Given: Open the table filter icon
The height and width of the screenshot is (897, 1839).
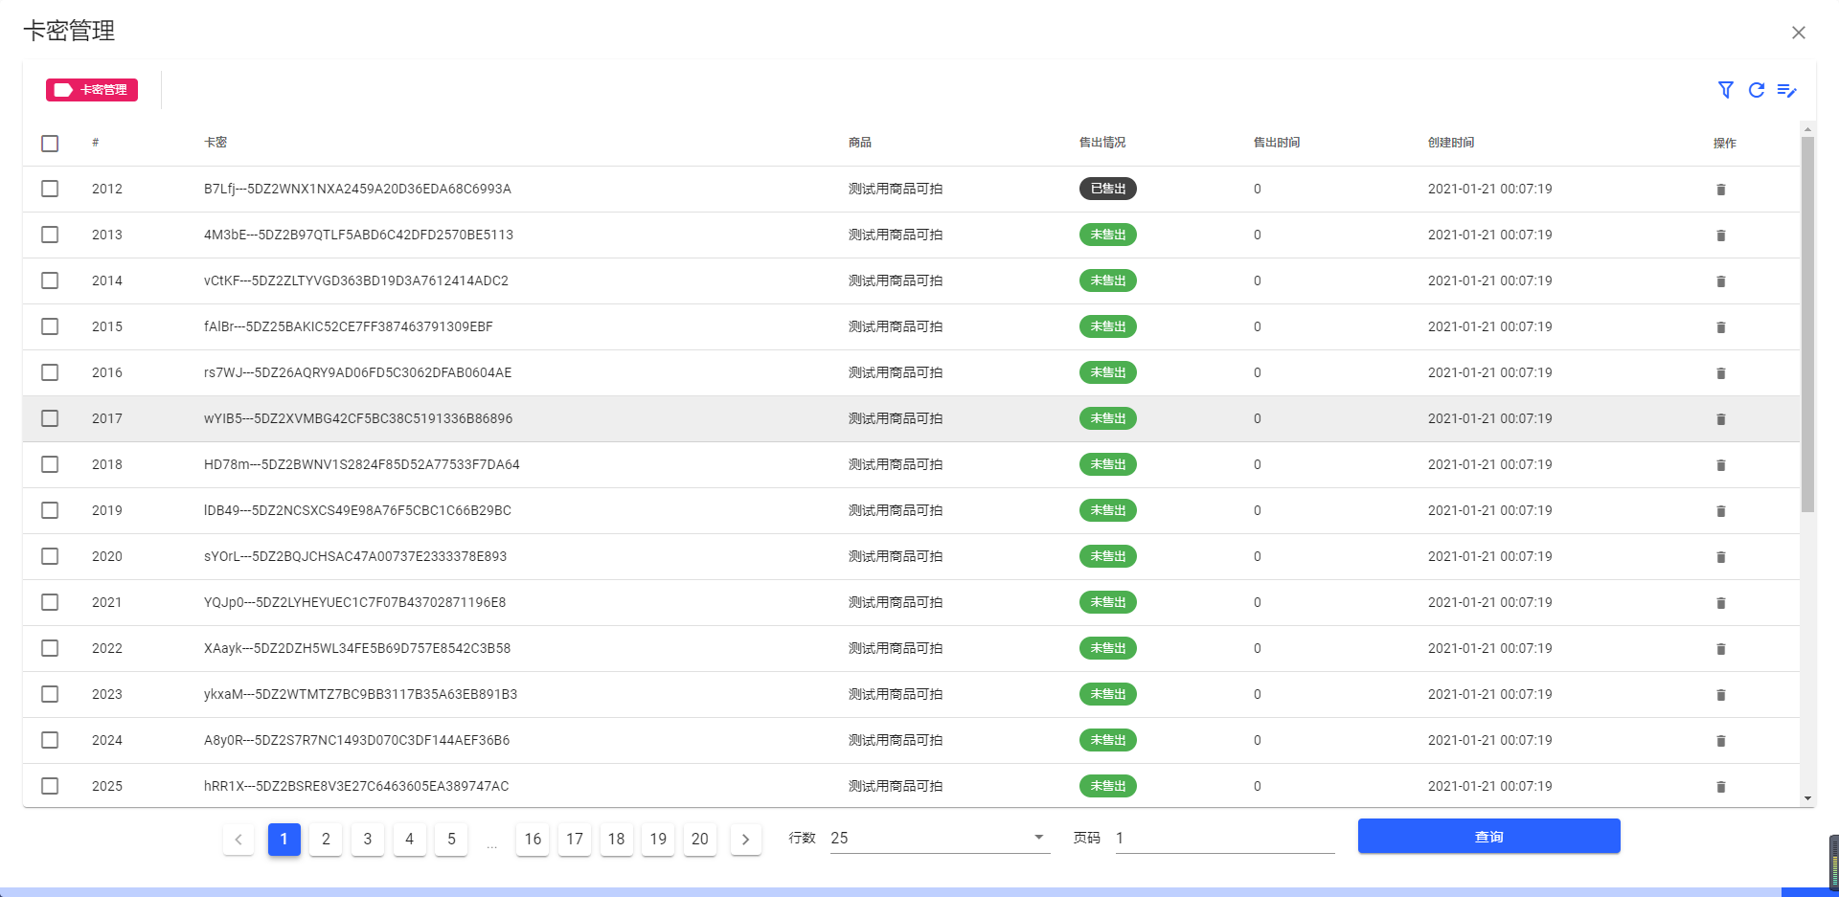Looking at the screenshot, I should [x=1726, y=90].
